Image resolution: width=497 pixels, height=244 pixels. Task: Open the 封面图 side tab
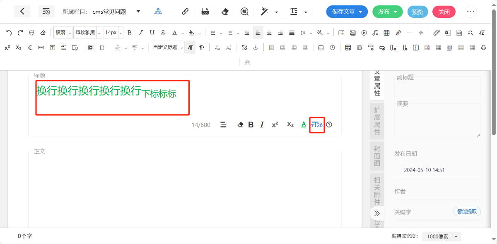pyautogui.click(x=377, y=156)
